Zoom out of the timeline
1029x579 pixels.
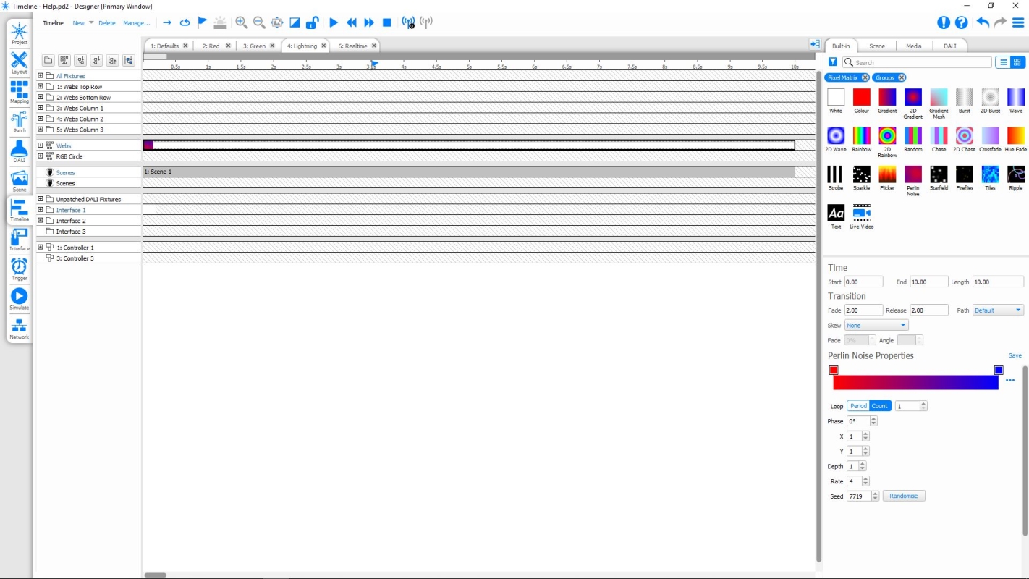[x=258, y=22]
